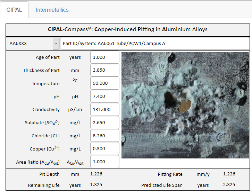252x192 pixels.
Task: Click the Pit Depth result value
Action: click(x=96, y=174)
